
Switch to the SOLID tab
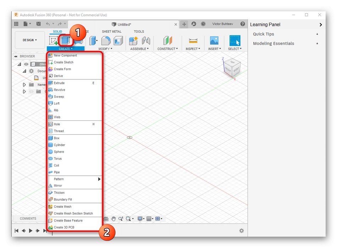(x=57, y=32)
